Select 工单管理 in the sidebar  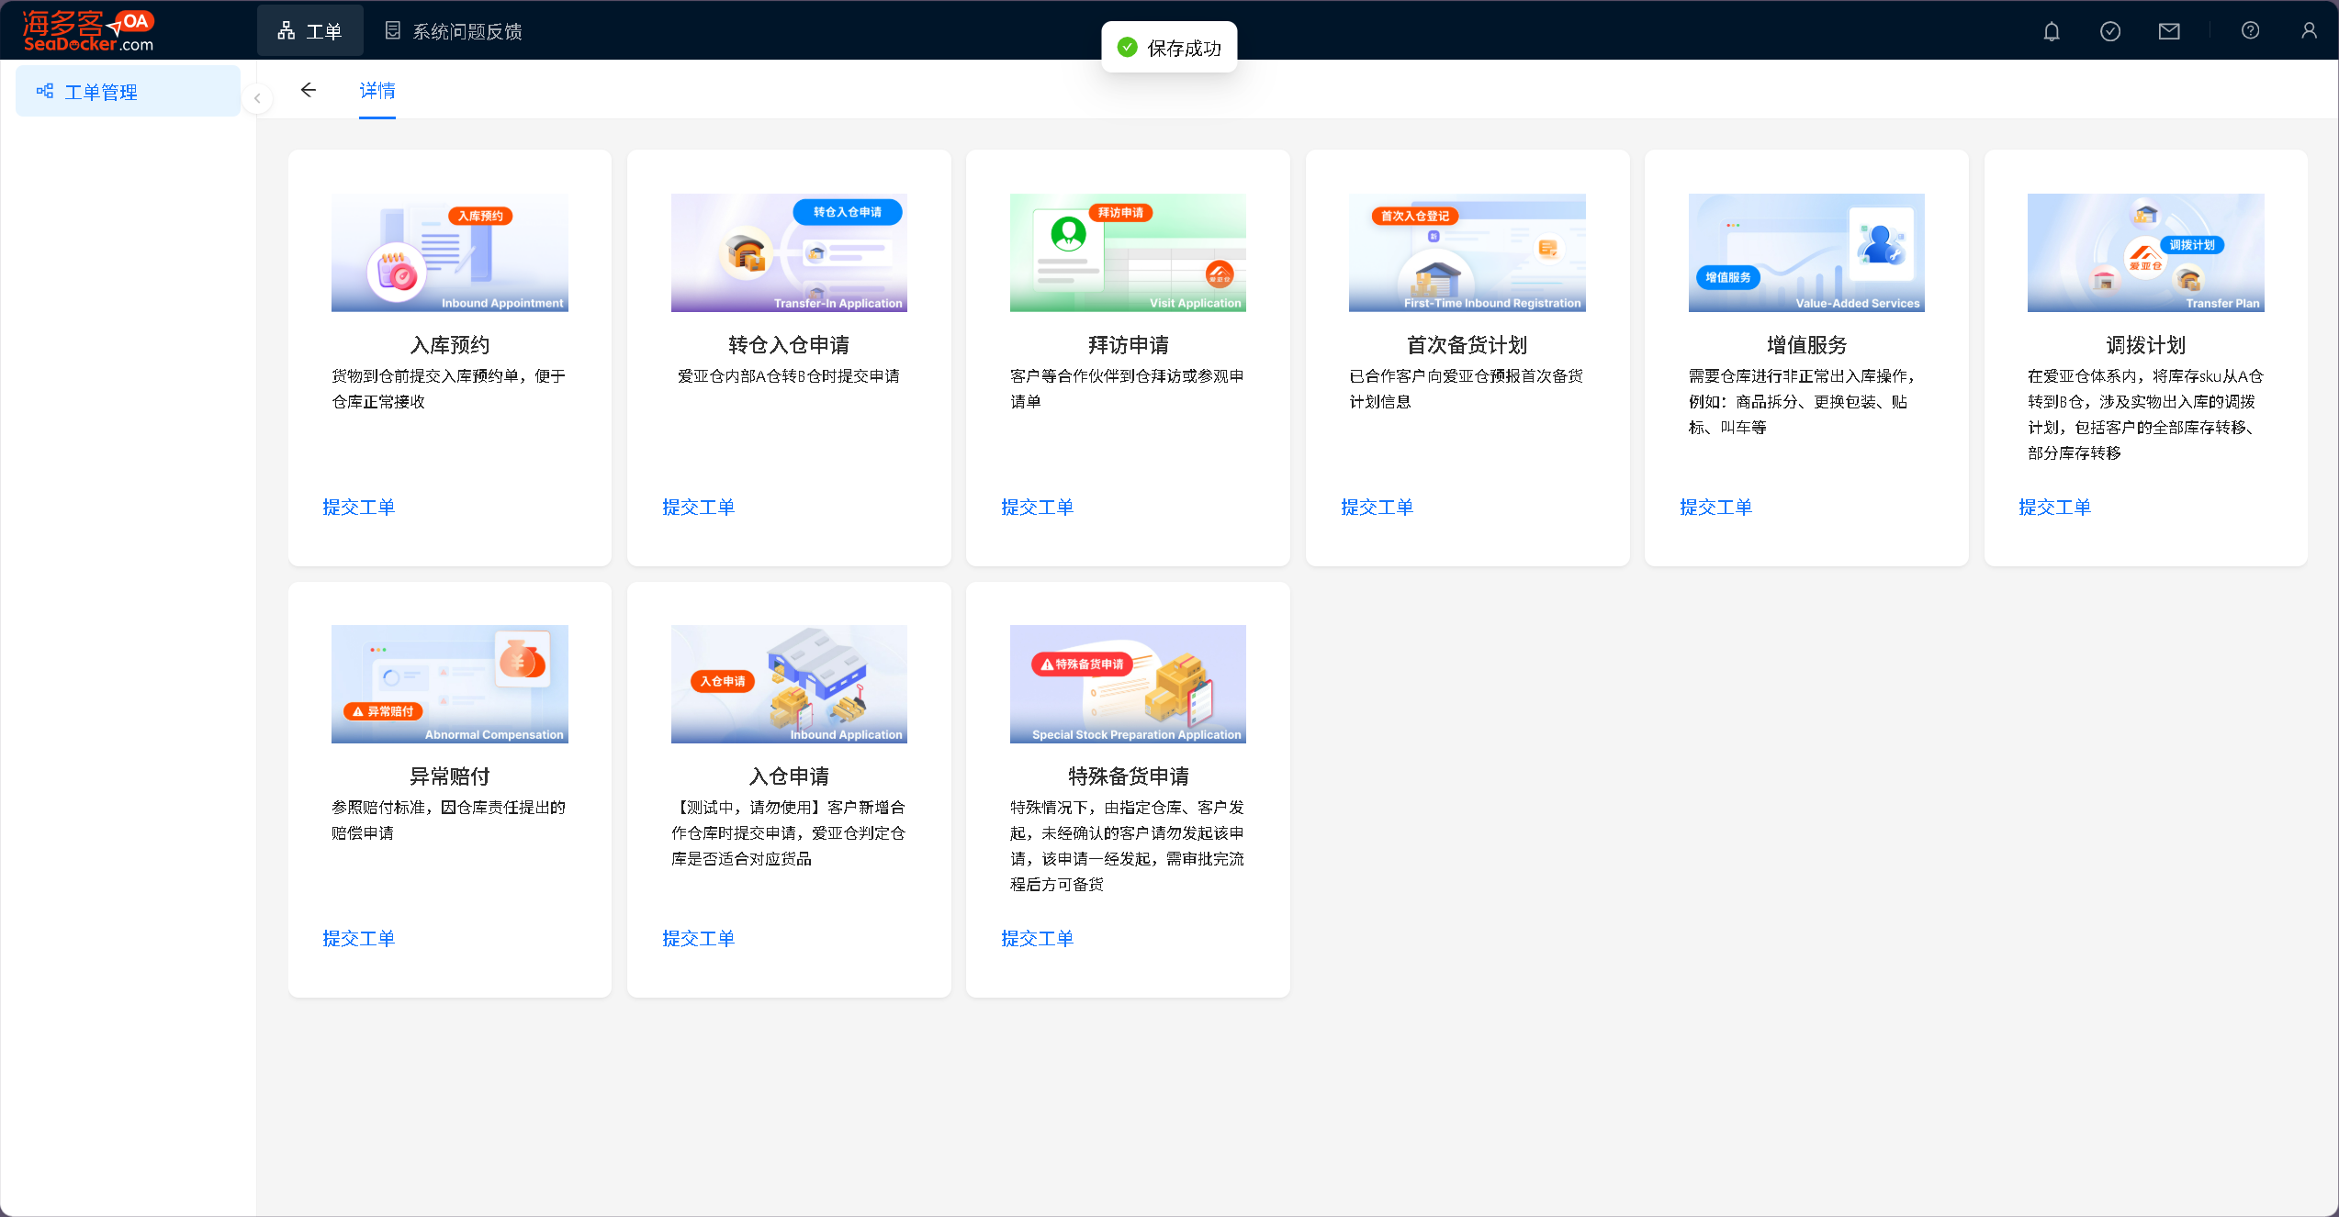point(101,92)
